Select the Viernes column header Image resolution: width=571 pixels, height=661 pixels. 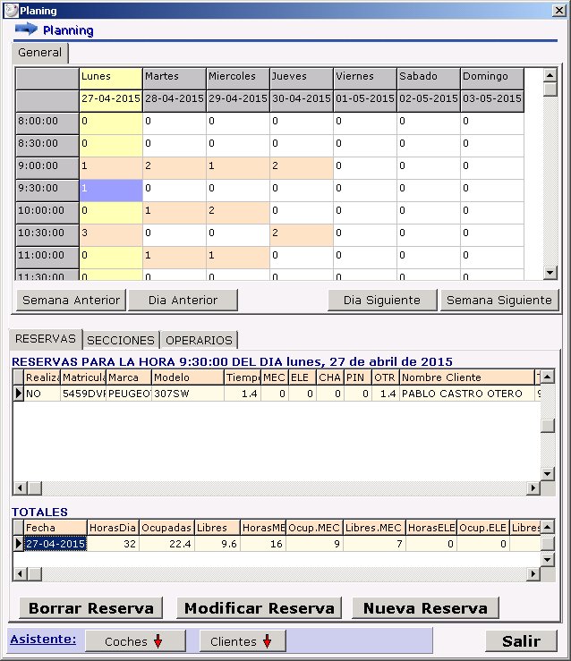[x=365, y=78]
